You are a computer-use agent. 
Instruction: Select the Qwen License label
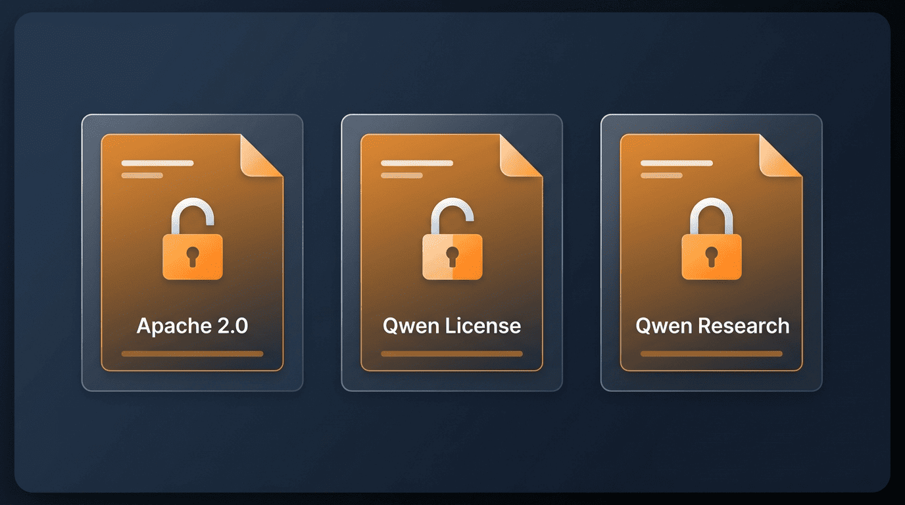(x=452, y=326)
